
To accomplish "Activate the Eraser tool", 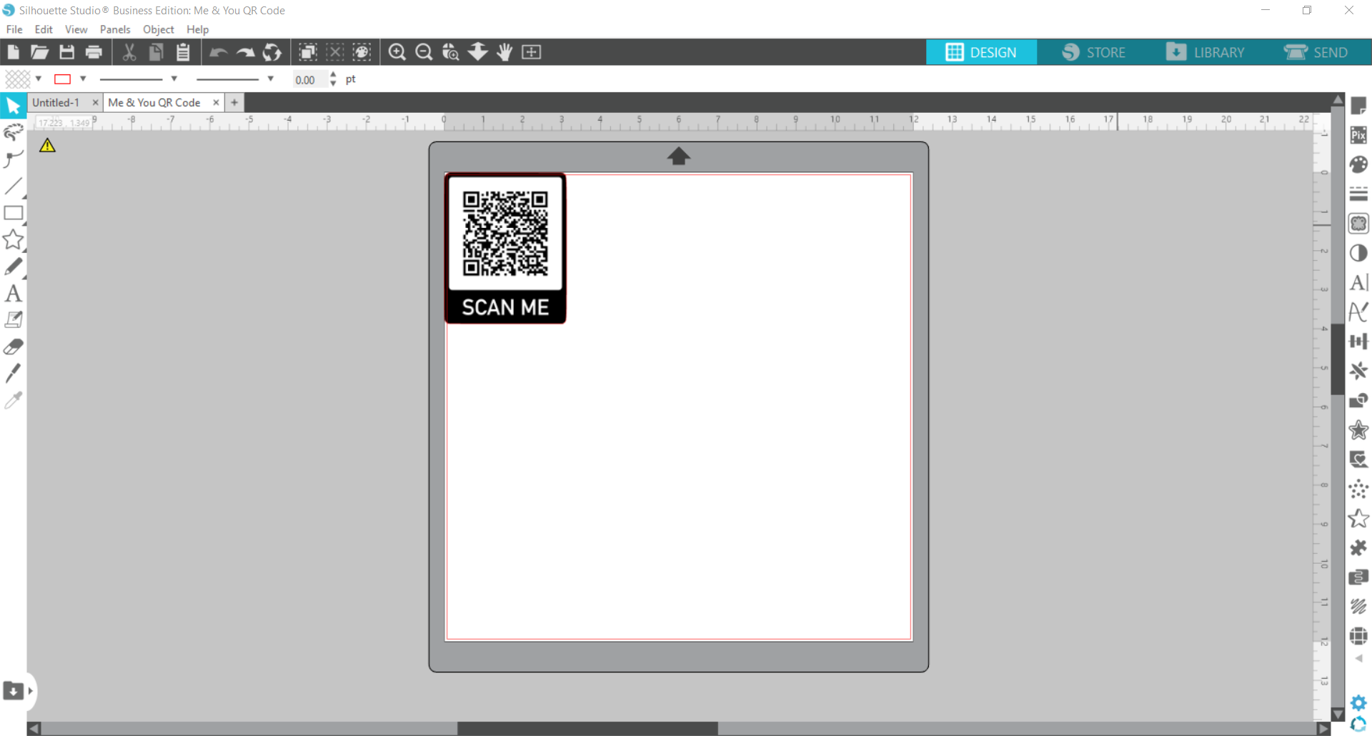I will point(13,347).
